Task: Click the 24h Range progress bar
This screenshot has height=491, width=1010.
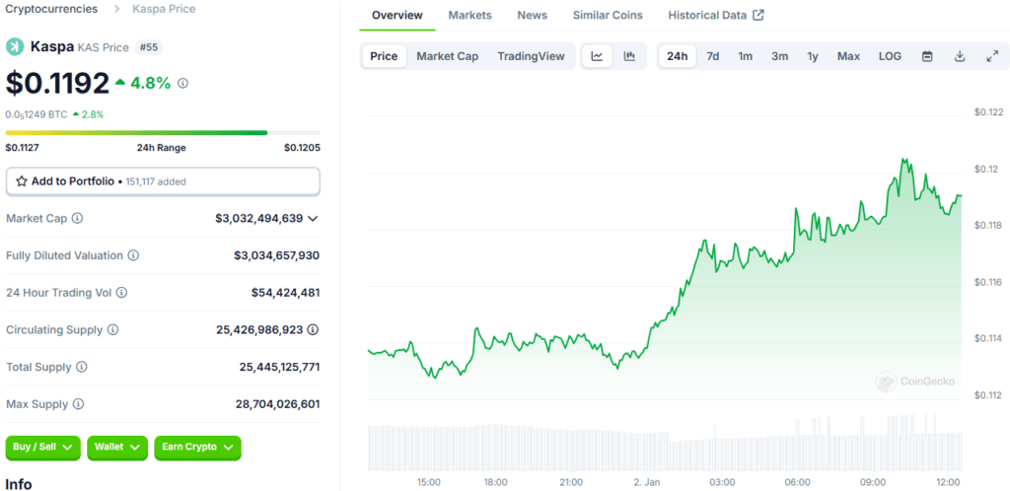Action: (x=163, y=133)
